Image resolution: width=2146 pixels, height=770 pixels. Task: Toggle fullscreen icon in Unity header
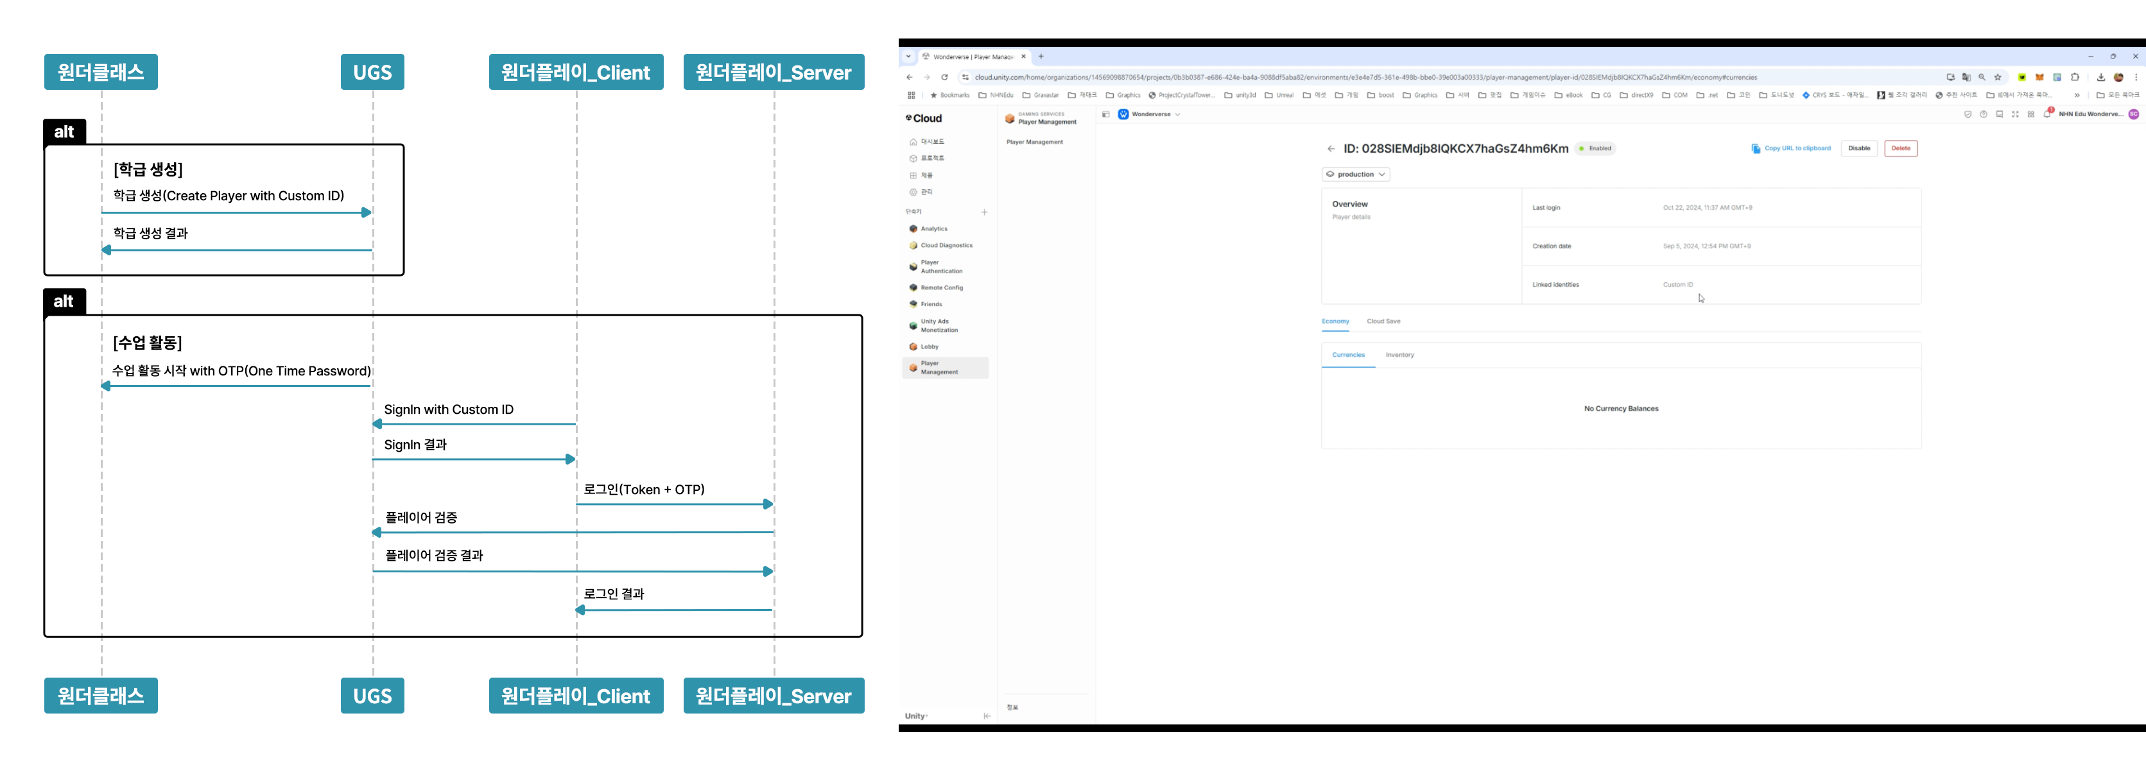point(2015,114)
